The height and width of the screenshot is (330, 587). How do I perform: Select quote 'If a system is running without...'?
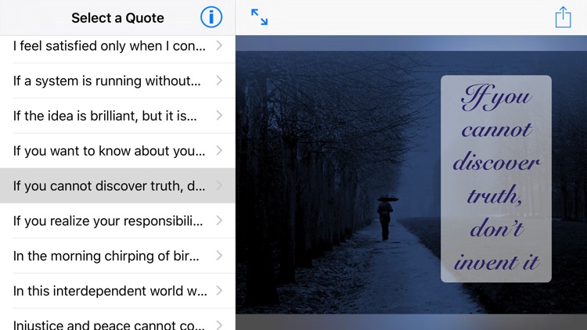click(x=117, y=81)
